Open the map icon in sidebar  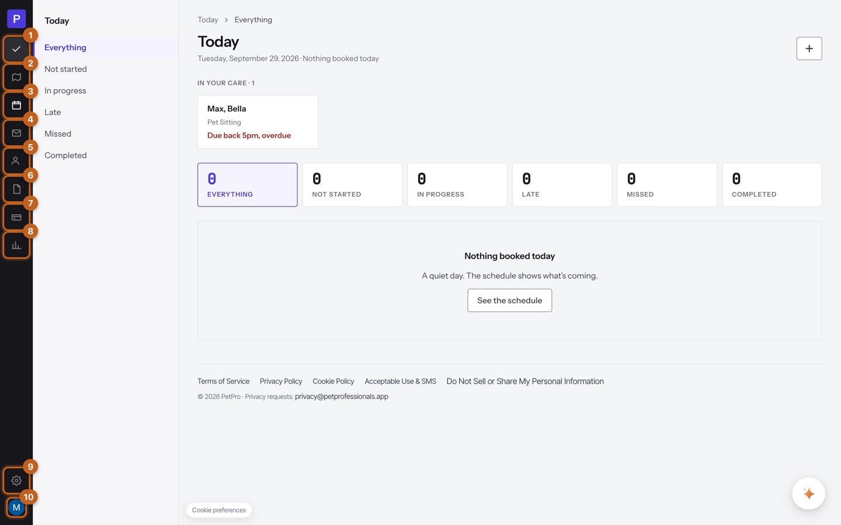(16, 77)
